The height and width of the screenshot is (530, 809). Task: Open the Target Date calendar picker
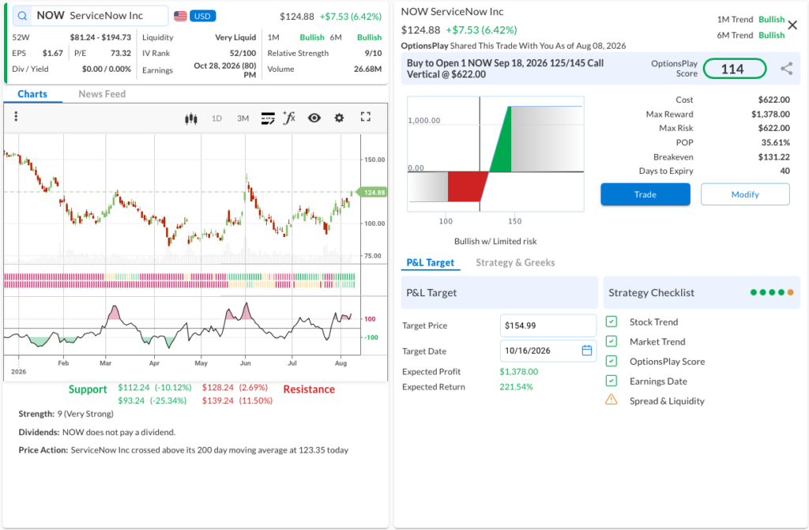tap(587, 351)
